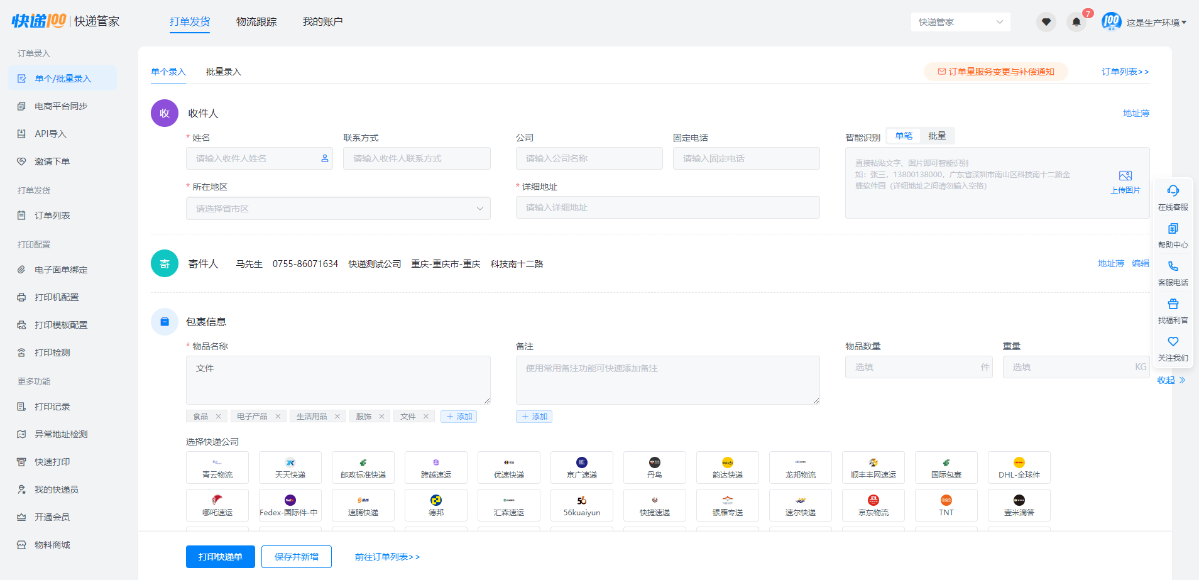Select TNT courier

coord(946,505)
